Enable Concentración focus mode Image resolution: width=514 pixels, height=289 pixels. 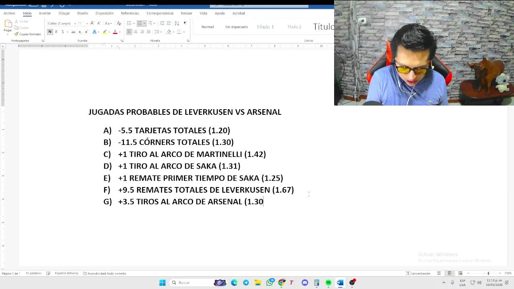point(418,273)
